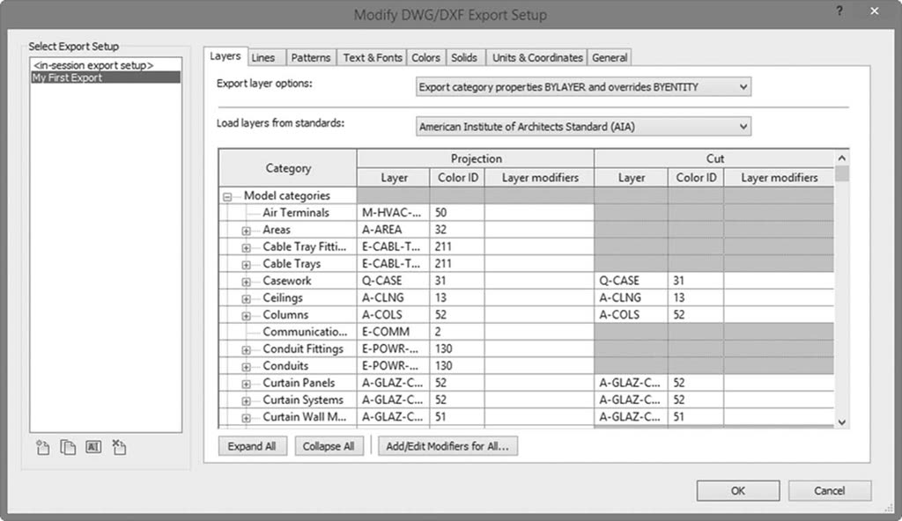Viewport: 902px width, 521px height.
Task: Open the dialog help question mark
Action: tap(839, 11)
